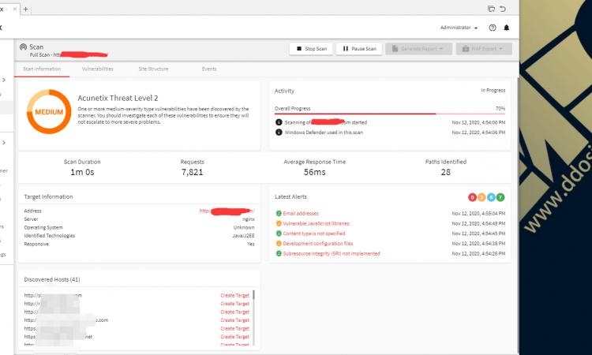Click the Pause Scan button
The height and width of the screenshot is (355, 592).
pyautogui.click(x=359, y=49)
